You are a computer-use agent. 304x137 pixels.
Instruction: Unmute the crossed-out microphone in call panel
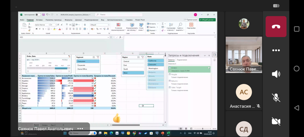click(276, 97)
